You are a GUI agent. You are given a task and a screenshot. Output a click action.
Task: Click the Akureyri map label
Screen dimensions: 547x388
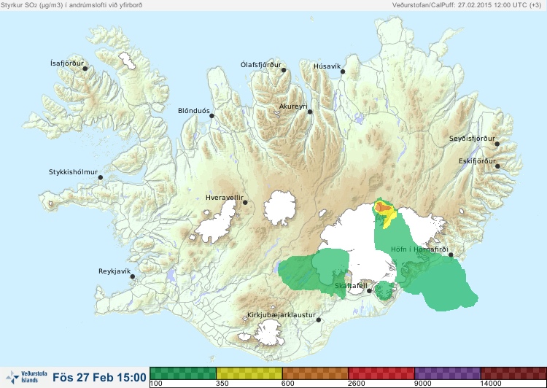(293, 106)
